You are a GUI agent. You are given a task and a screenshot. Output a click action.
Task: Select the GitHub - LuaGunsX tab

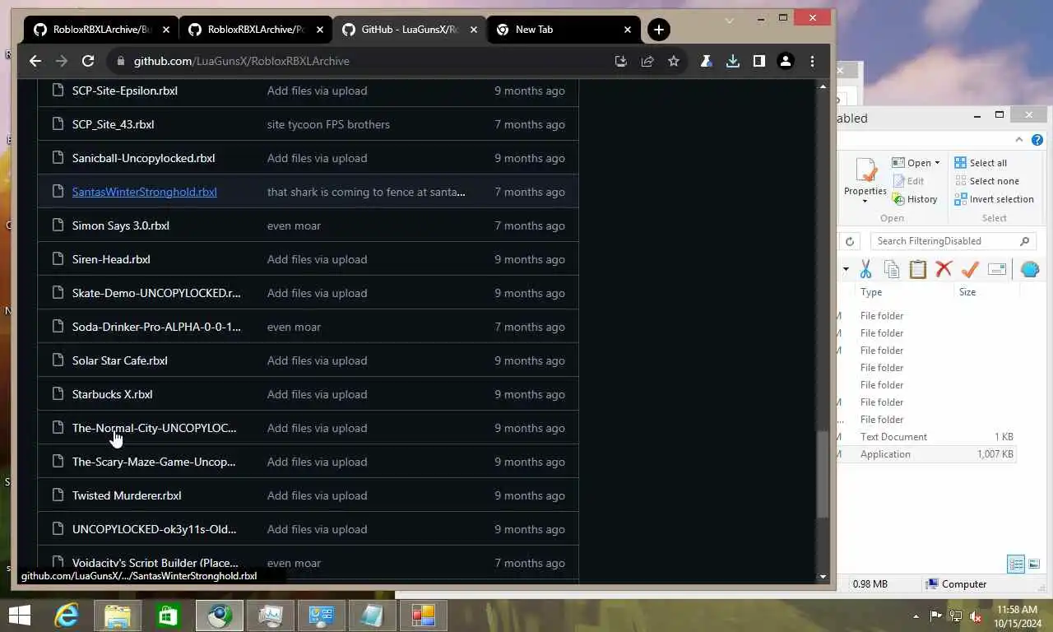click(408, 30)
